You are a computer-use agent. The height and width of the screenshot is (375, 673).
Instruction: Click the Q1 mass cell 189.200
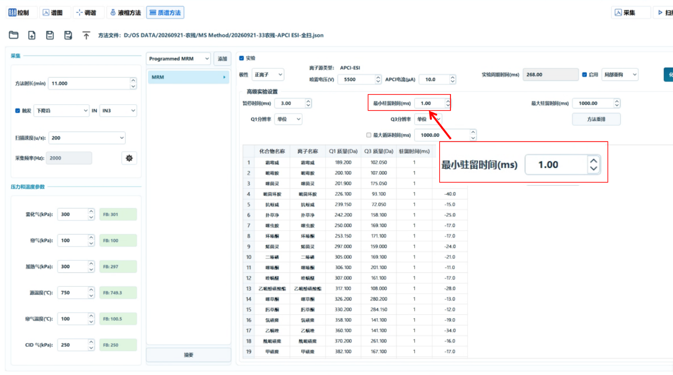(343, 162)
